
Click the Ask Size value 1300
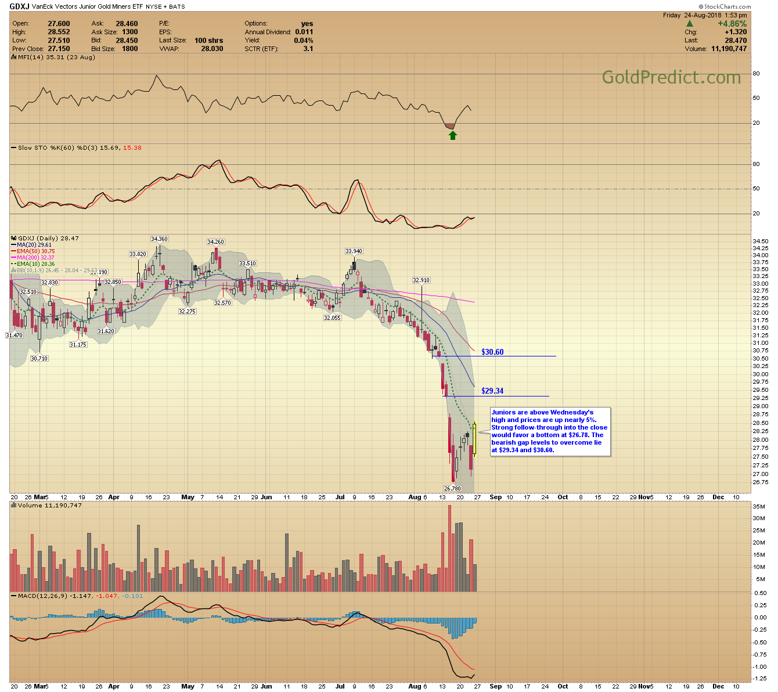130,32
